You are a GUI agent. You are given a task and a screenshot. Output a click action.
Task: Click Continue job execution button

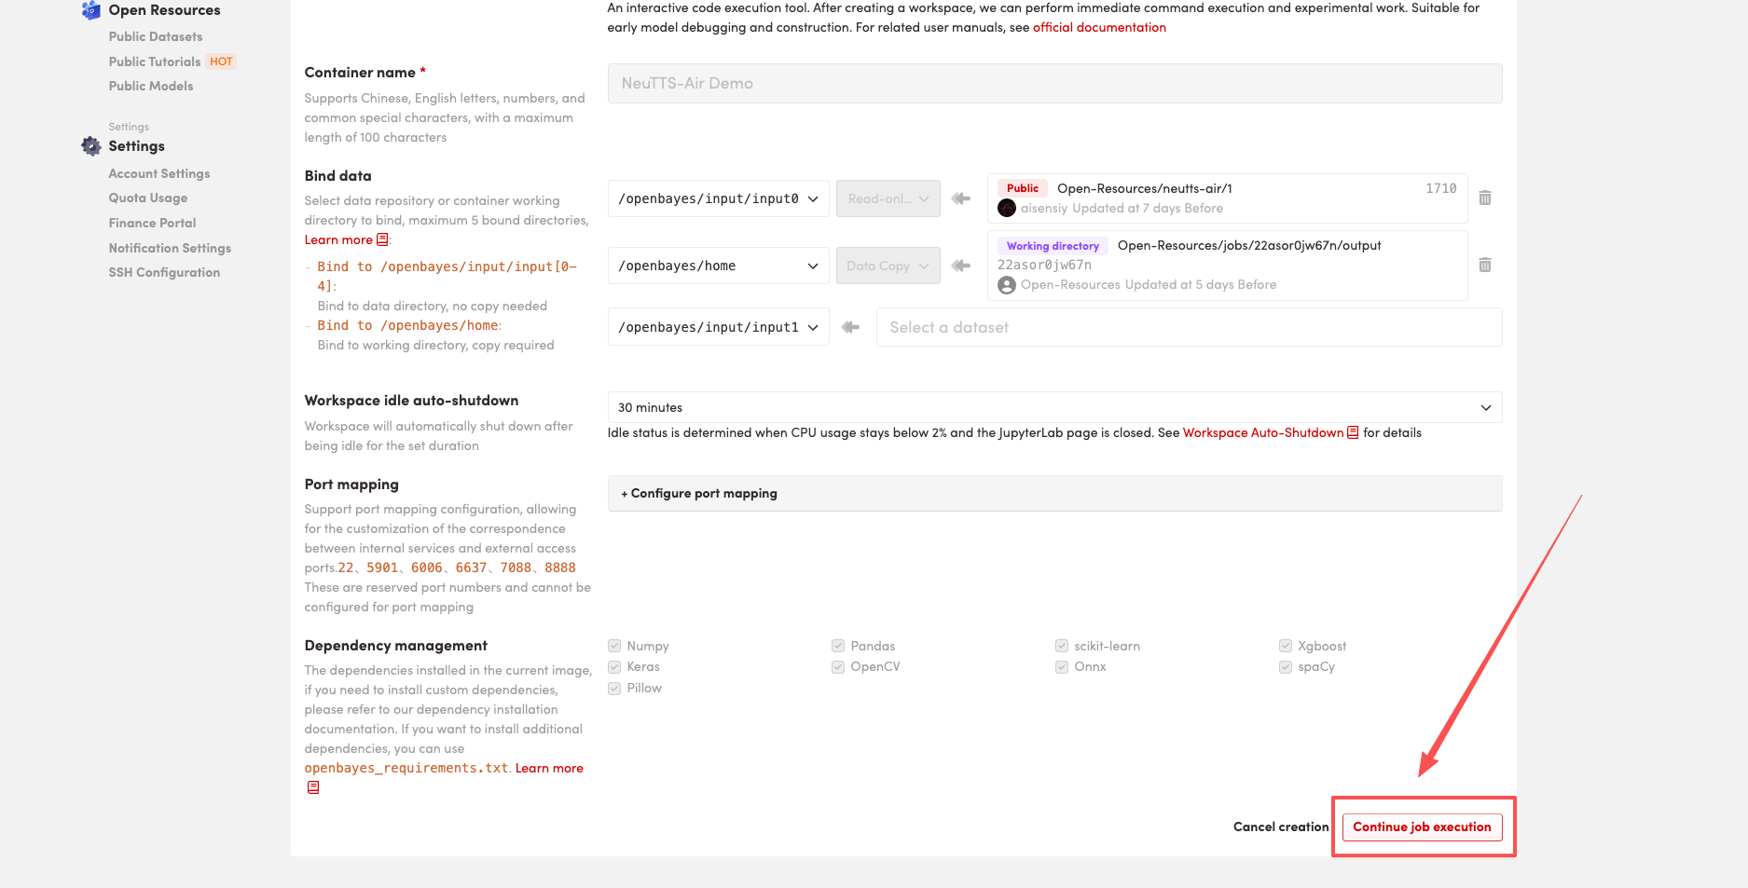(1422, 827)
